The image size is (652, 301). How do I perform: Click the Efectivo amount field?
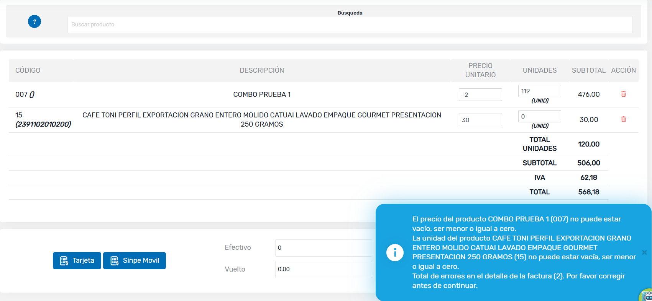click(x=323, y=248)
